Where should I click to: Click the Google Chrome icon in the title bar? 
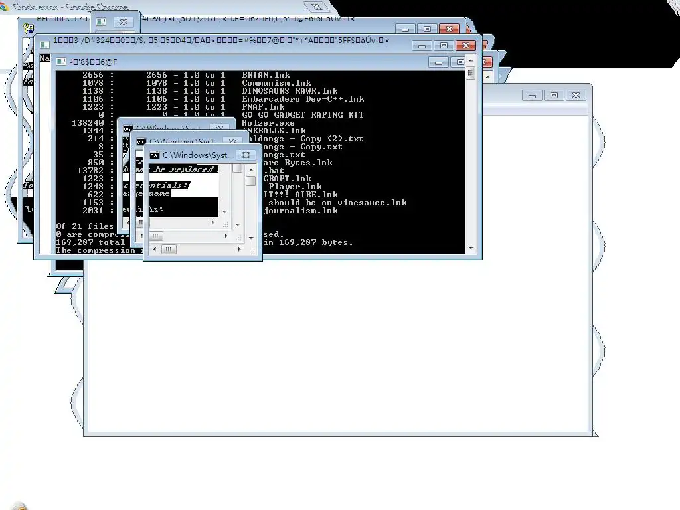coord(4,7)
